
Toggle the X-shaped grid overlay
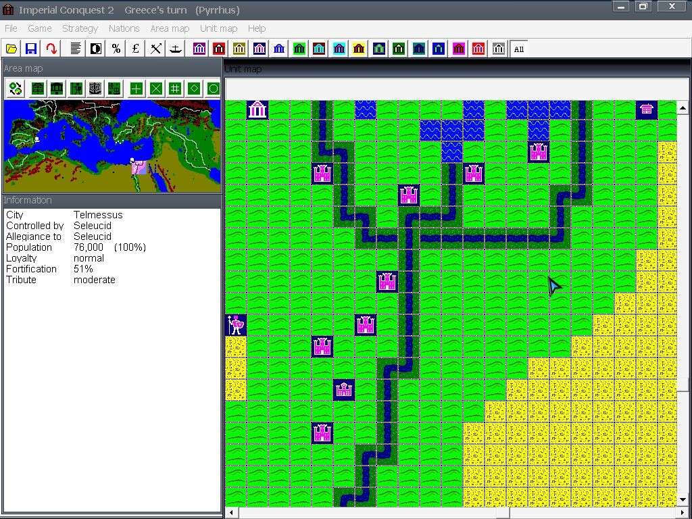coord(156,89)
